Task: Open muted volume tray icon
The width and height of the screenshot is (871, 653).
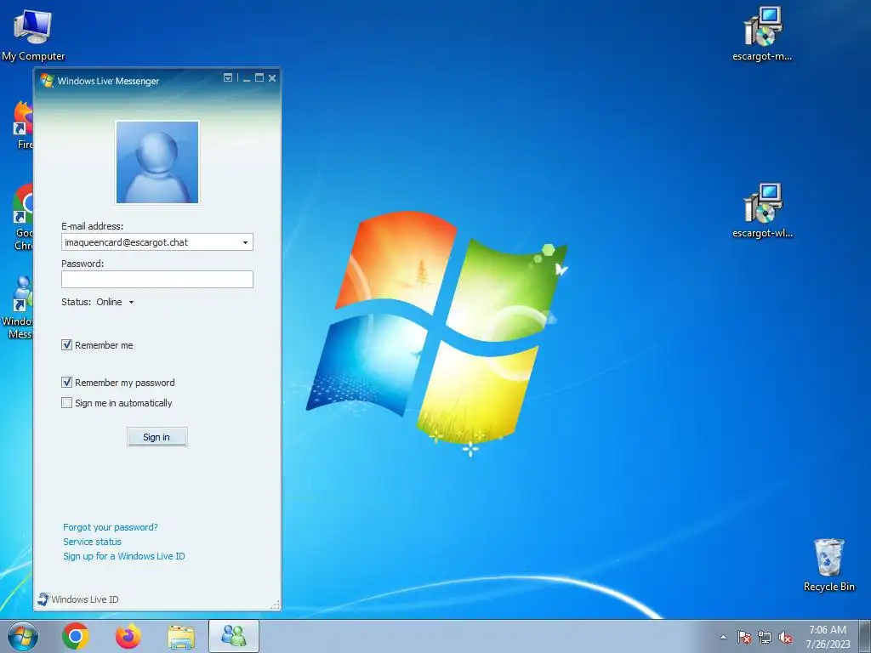Action: (785, 637)
